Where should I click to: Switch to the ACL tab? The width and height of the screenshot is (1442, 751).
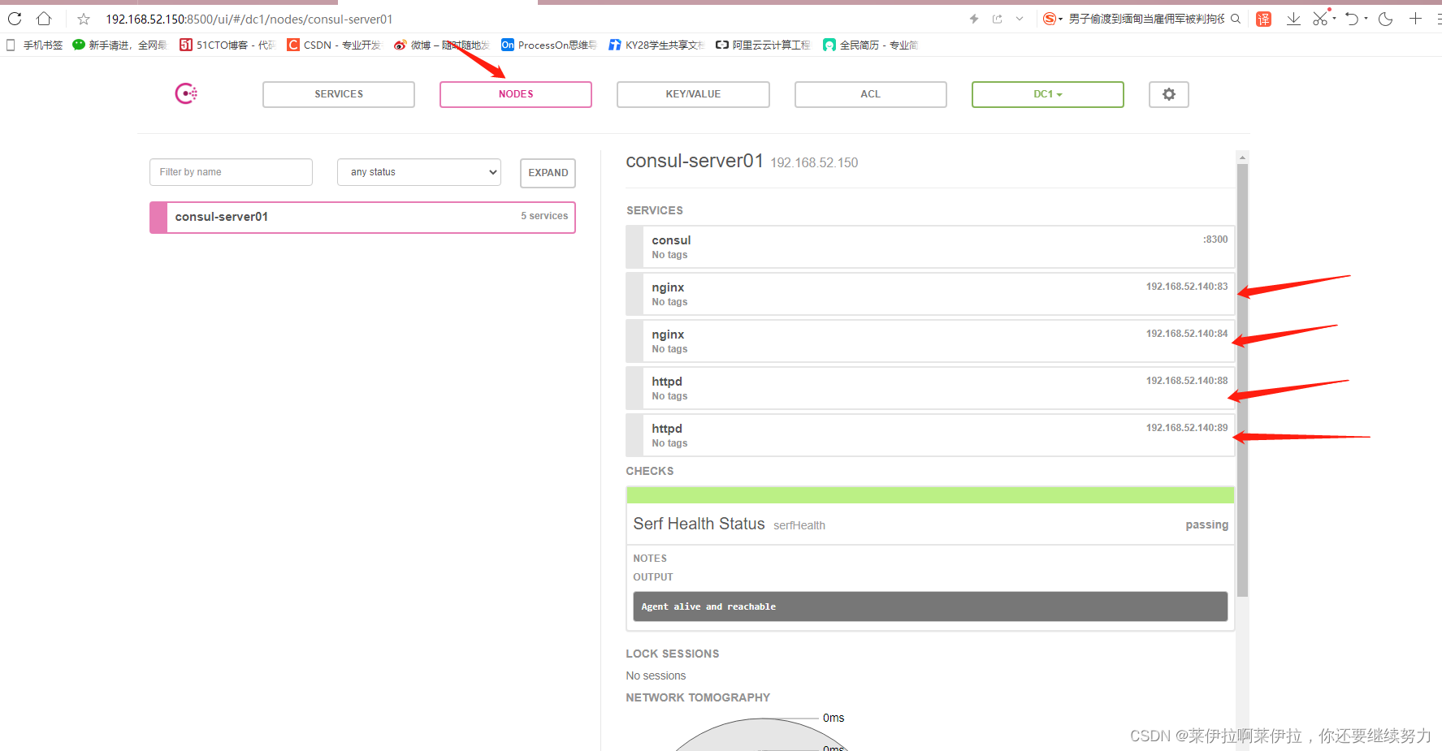pyautogui.click(x=870, y=94)
